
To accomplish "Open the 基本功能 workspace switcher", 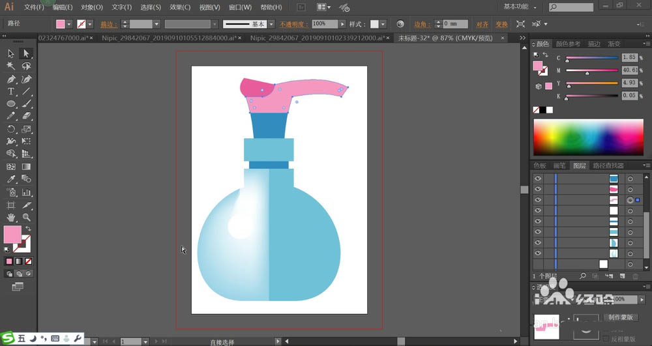I will [x=520, y=7].
